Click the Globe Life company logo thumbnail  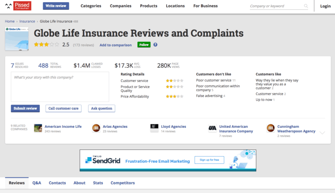point(17,39)
